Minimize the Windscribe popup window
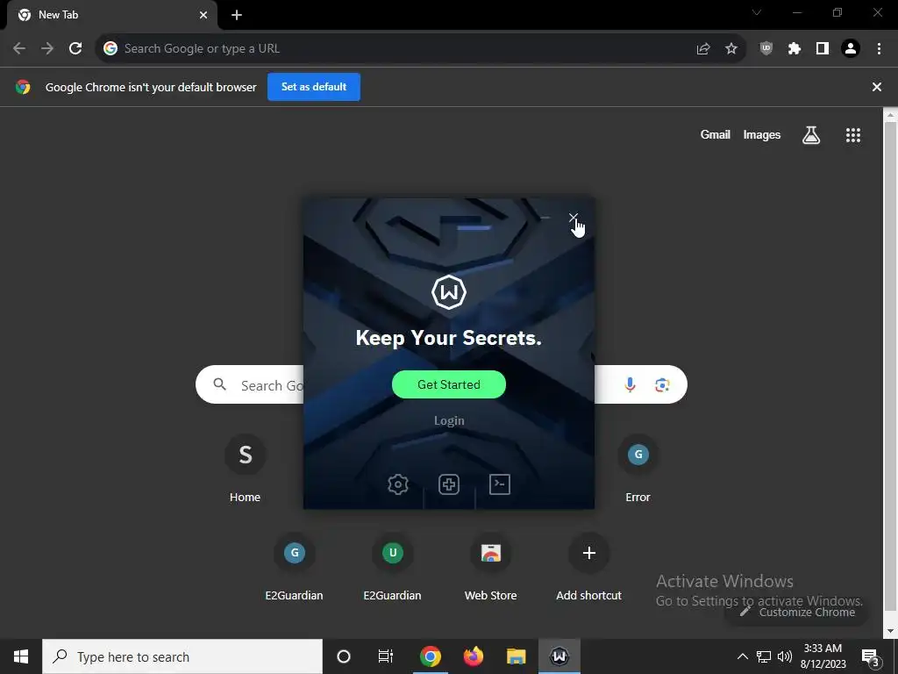 click(x=545, y=218)
